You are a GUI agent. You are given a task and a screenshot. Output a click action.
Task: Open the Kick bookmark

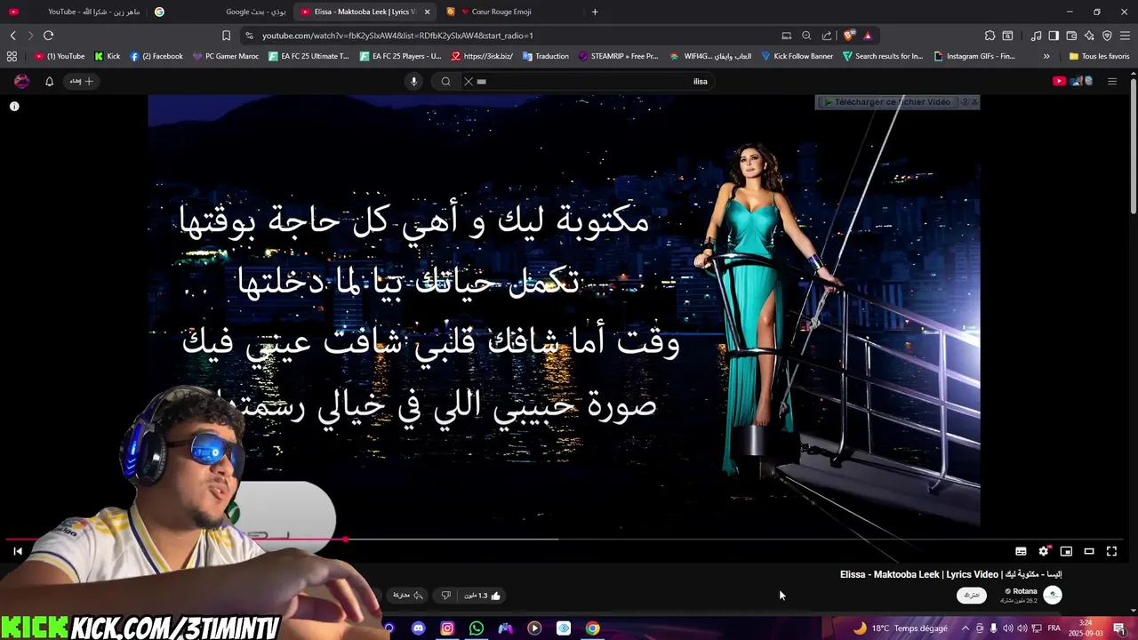(108, 56)
